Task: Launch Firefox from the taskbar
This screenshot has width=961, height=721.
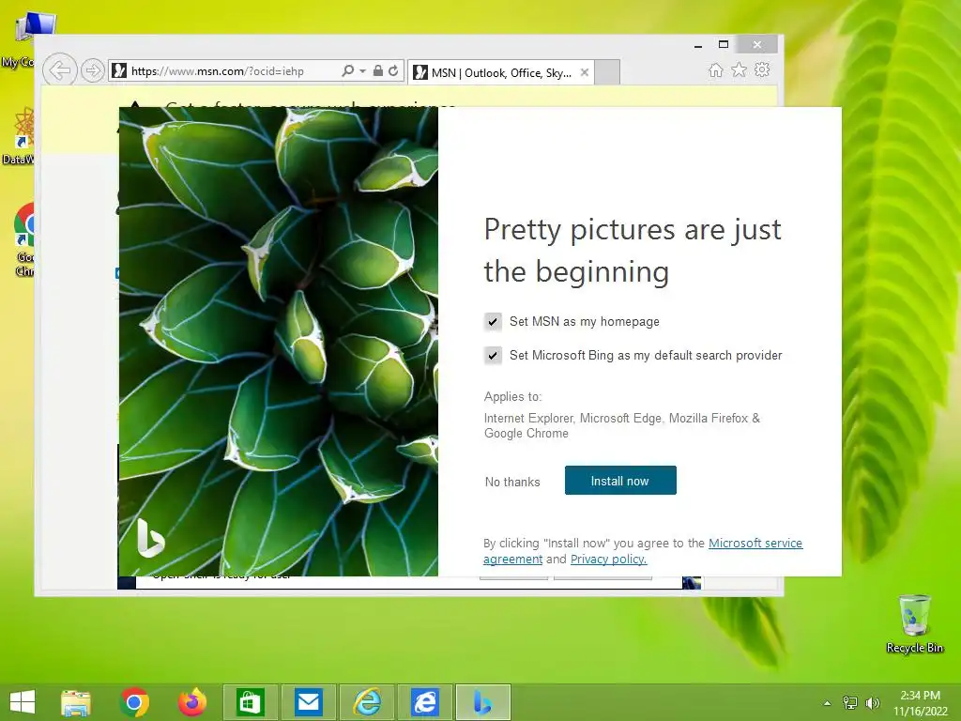Action: tap(191, 702)
